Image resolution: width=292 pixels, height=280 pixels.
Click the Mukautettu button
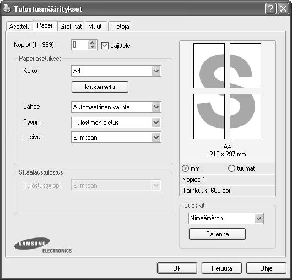(x=100, y=87)
